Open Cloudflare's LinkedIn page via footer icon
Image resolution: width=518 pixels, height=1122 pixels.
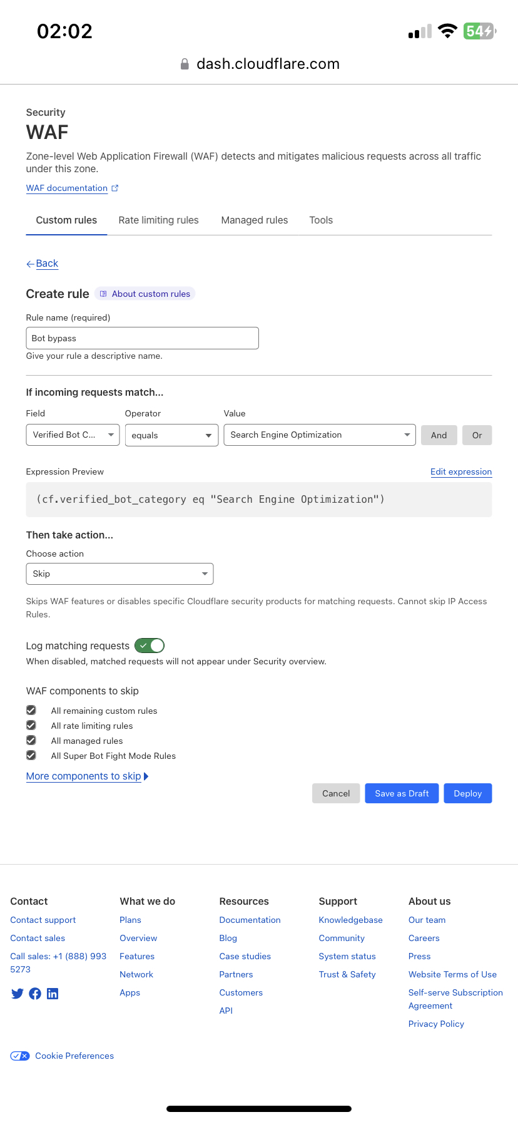(x=53, y=993)
